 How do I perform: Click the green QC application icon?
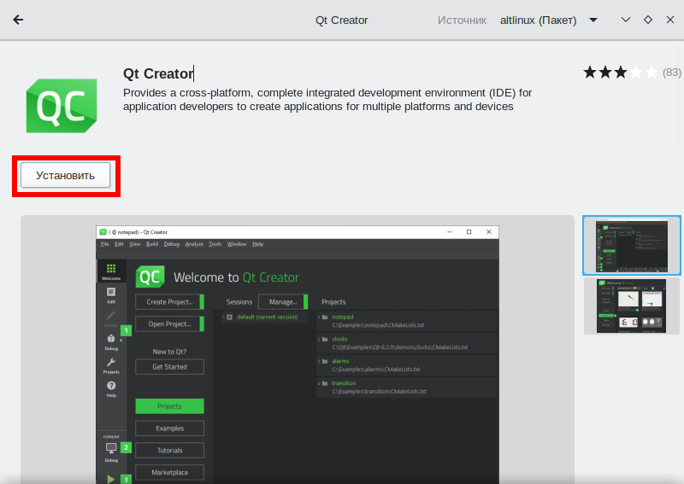pyautogui.click(x=62, y=106)
